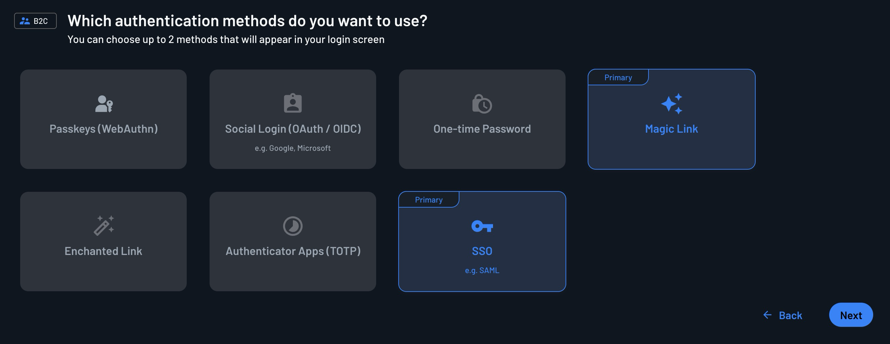Click the SSO key icon
Image resolution: width=890 pixels, height=344 pixels.
[482, 226]
